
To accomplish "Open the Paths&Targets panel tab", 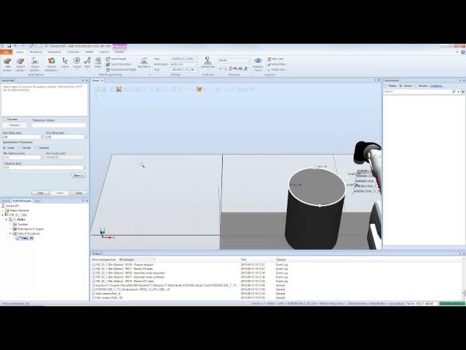I will [23, 201].
